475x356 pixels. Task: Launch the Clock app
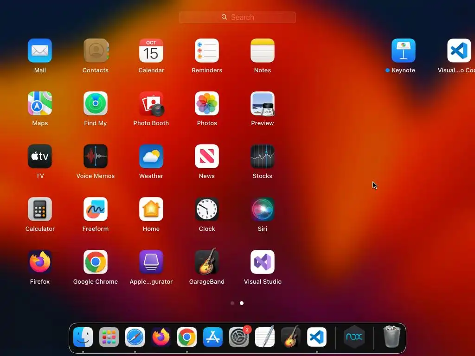coord(207,209)
